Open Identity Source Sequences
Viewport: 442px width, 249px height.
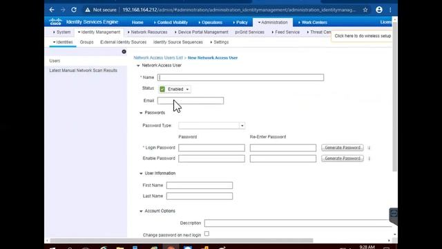pyautogui.click(x=178, y=42)
